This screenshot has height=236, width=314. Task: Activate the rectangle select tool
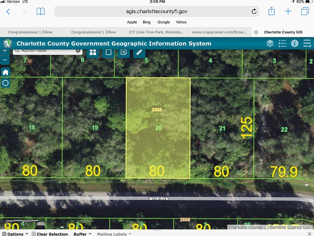(x=108, y=52)
